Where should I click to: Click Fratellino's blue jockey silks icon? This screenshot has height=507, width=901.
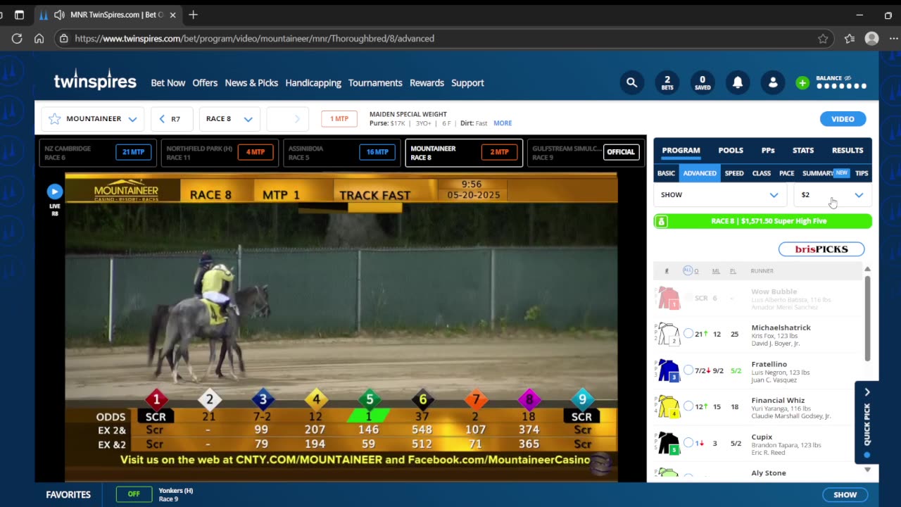click(668, 370)
